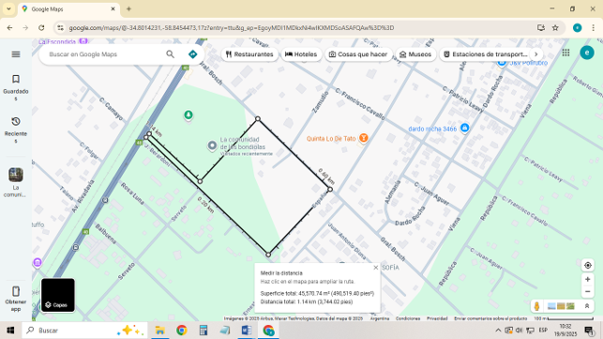Open the Guardados saved places panel
This screenshot has height=339, width=603.
pyautogui.click(x=16, y=88)
